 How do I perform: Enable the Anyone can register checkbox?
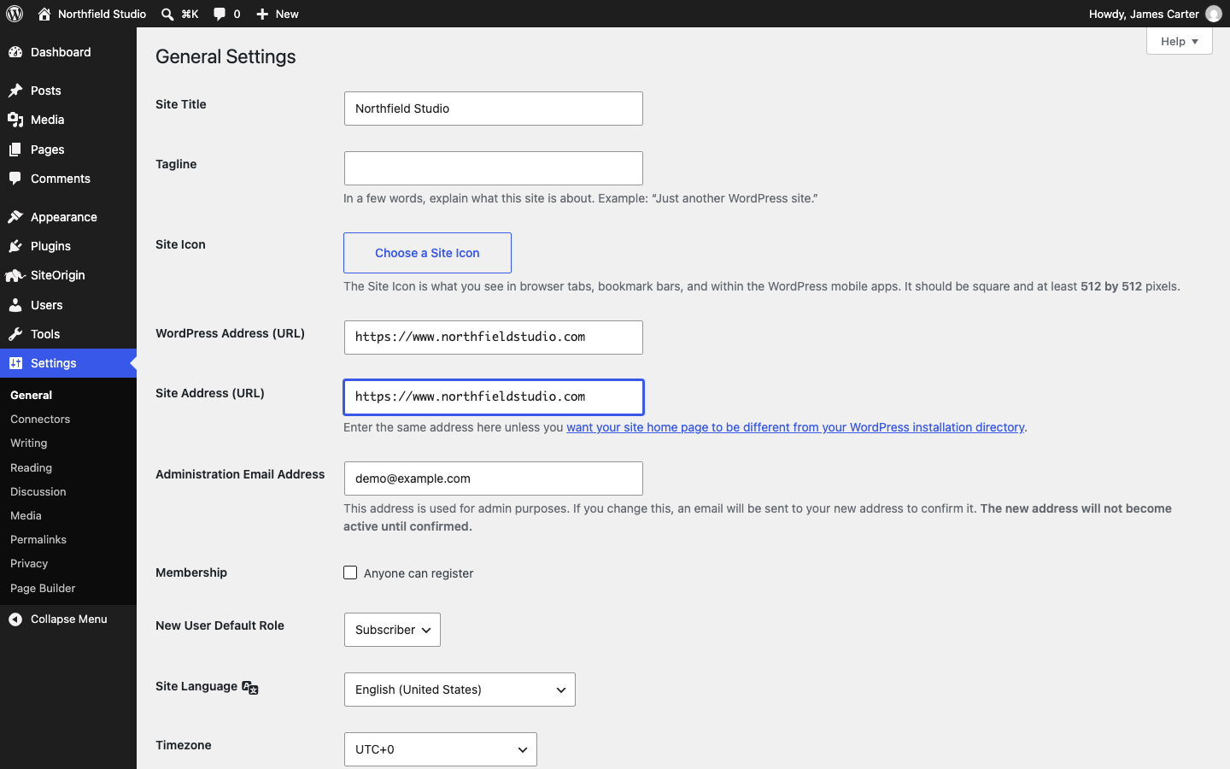pos(350,572)
